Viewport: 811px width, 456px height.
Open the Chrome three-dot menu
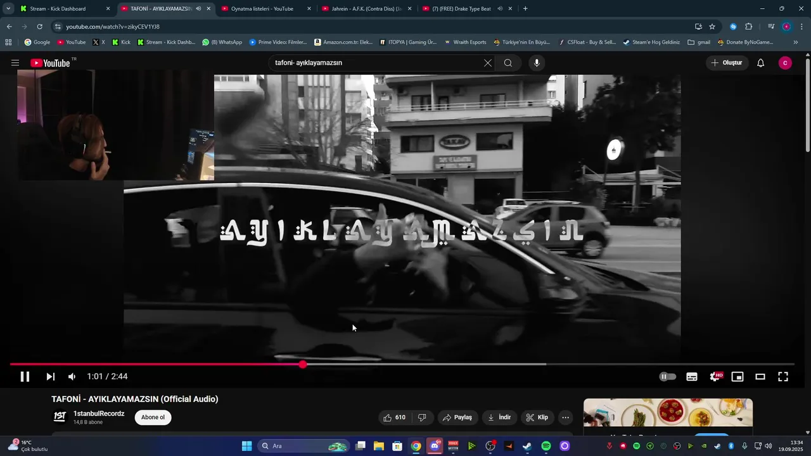801,27
